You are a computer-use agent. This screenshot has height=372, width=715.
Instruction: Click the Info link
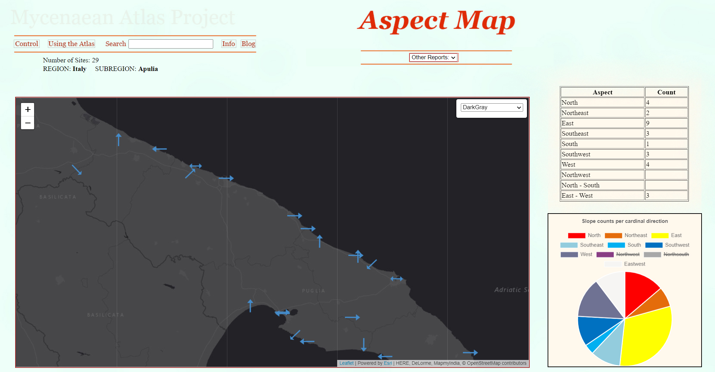pos(228,44)
